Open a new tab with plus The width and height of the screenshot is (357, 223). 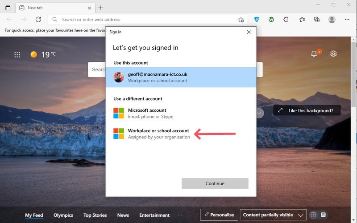coord(101,8)
